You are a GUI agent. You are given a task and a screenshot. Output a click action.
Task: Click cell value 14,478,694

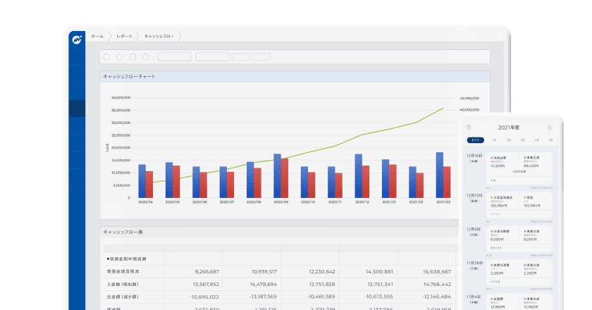pyautogui.click(x=264, y=285)
